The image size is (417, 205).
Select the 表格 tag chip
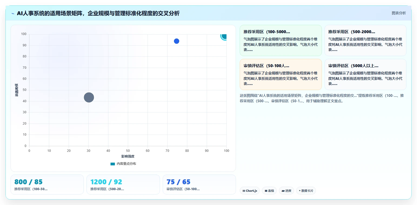[x=269, y=191]
